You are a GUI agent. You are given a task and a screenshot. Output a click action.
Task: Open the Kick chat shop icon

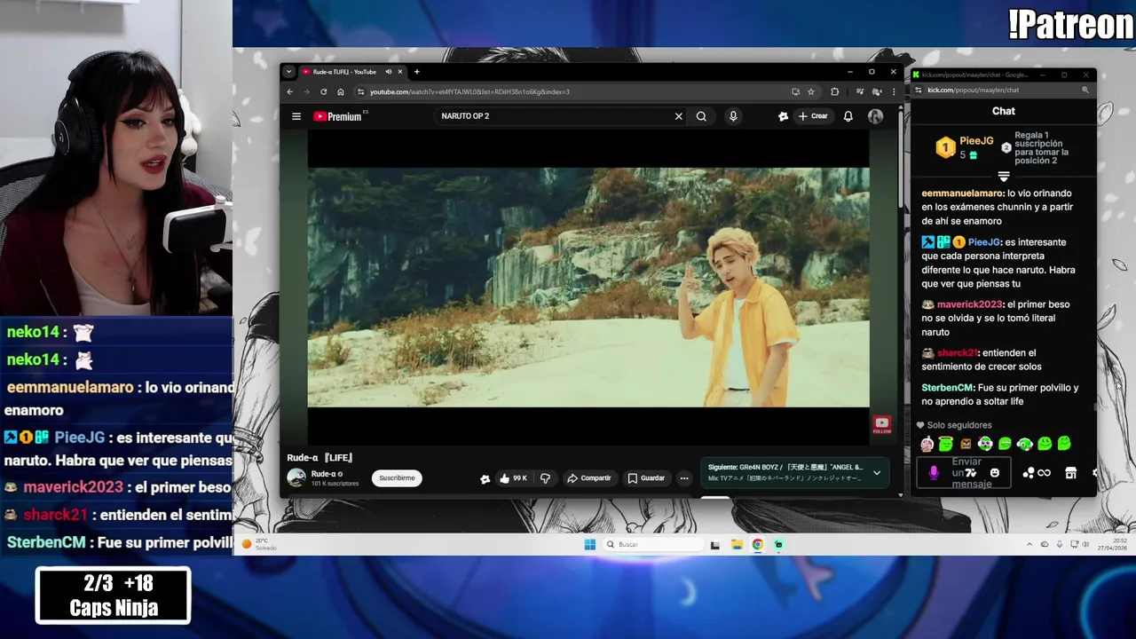pyautogui.click(x=1071, y=473)
